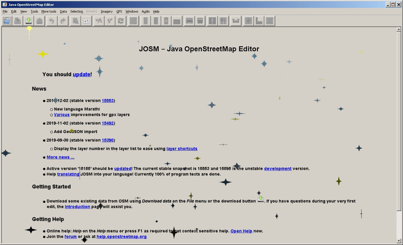The width and height of the screenshot is (403, 245).
Task: Open help.openstreetmap.org link
Action: [122, 237]
